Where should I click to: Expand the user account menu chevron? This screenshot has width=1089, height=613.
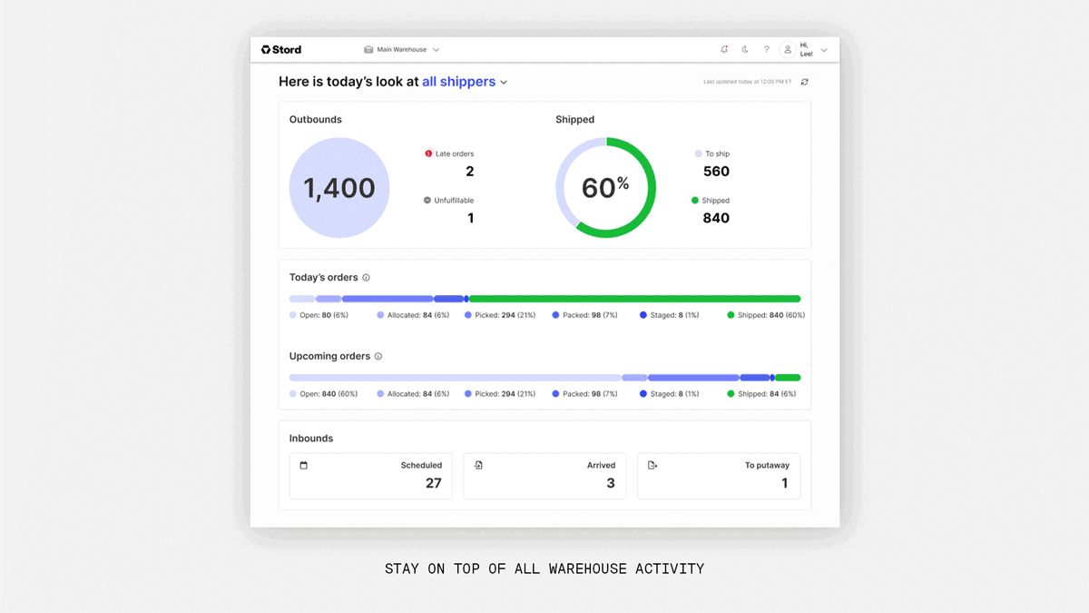[x=824, y=51]
